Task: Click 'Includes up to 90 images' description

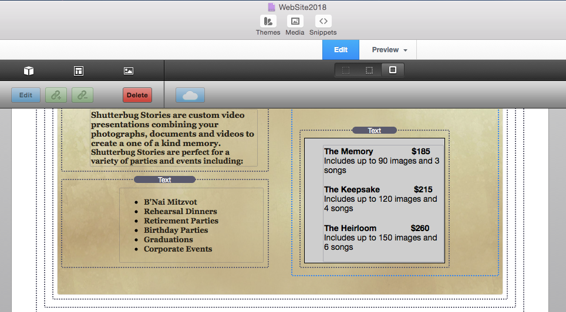Action: tap(382, 165)
